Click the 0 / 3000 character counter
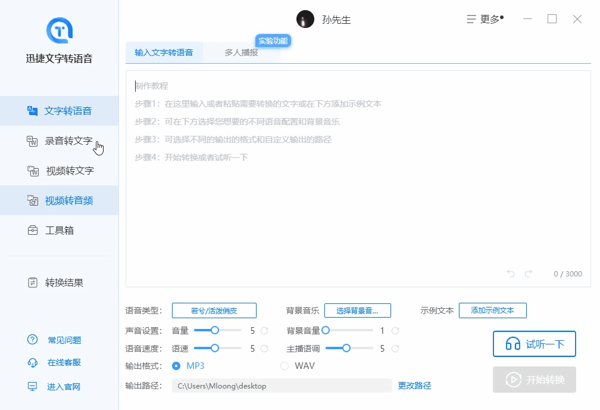 point(568,274)
